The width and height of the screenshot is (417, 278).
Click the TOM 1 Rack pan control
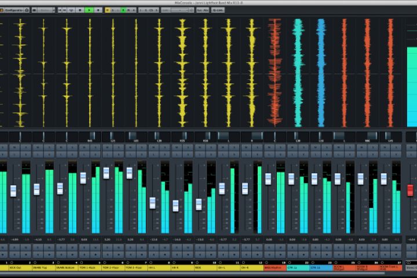coord(90,137)
